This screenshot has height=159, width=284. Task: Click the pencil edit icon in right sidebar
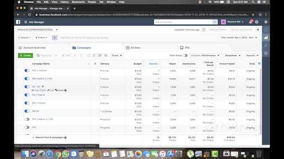pyautogui.click(x=266, y=45)
